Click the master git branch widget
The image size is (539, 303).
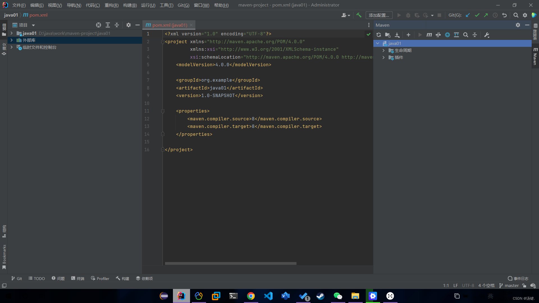509,286
